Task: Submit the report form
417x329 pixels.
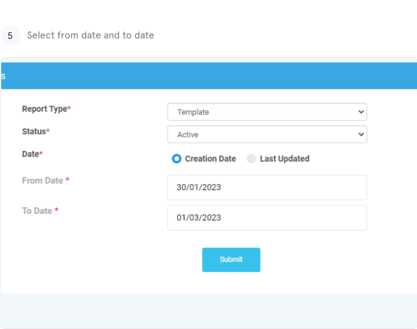Action: [231, 260]
